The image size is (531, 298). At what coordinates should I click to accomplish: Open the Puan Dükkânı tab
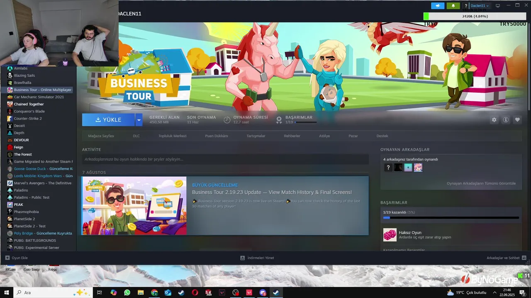click(216, 136)
